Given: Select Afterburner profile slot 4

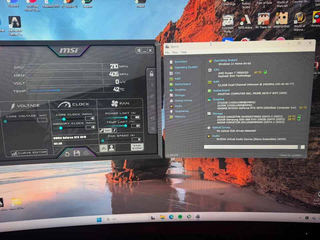Looking at the screenshot, I should coord(153,118).
